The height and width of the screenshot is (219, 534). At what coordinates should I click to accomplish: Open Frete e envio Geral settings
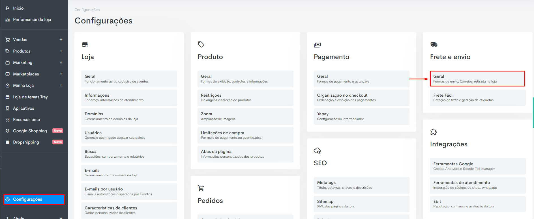[x=477, y=79]
